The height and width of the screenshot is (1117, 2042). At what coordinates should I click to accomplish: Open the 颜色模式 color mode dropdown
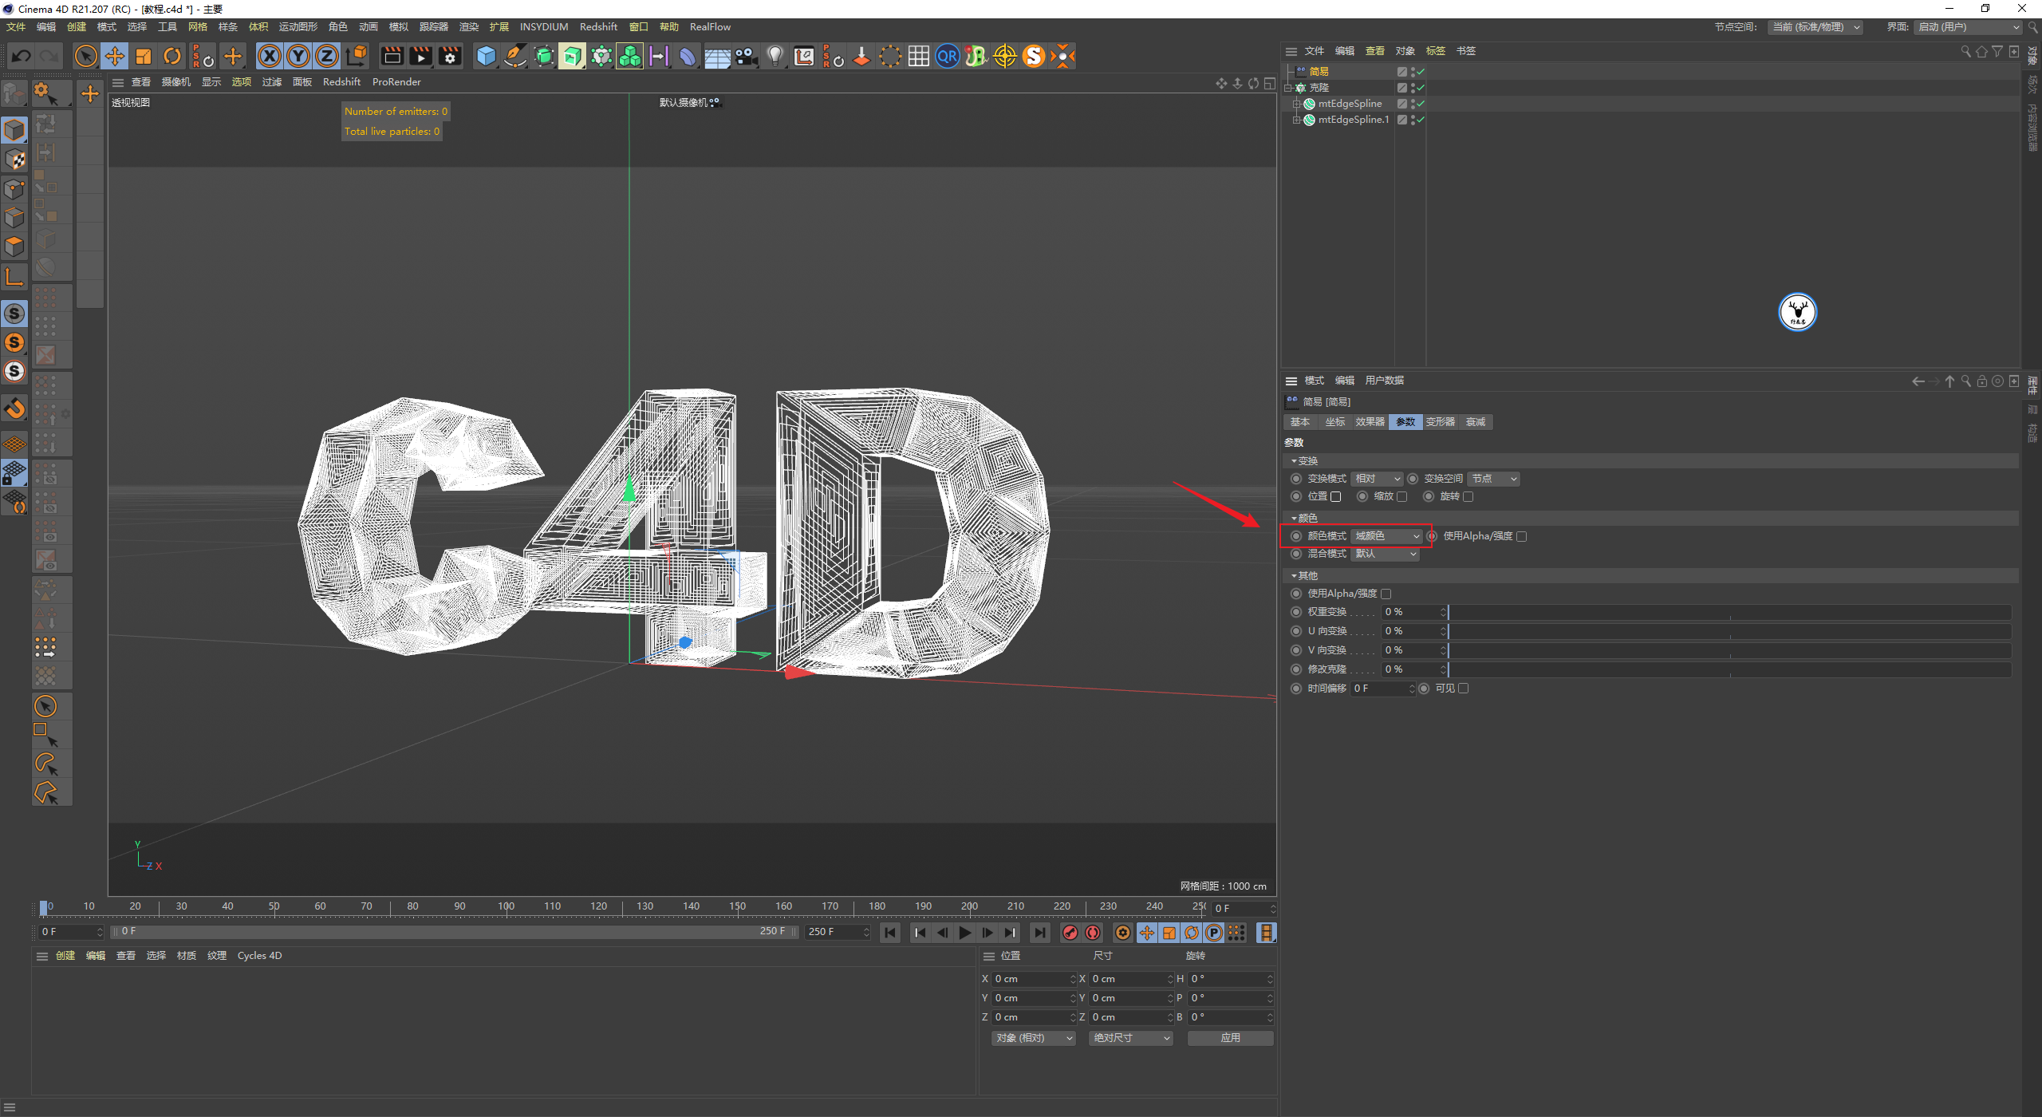[x=1386, y=536]
